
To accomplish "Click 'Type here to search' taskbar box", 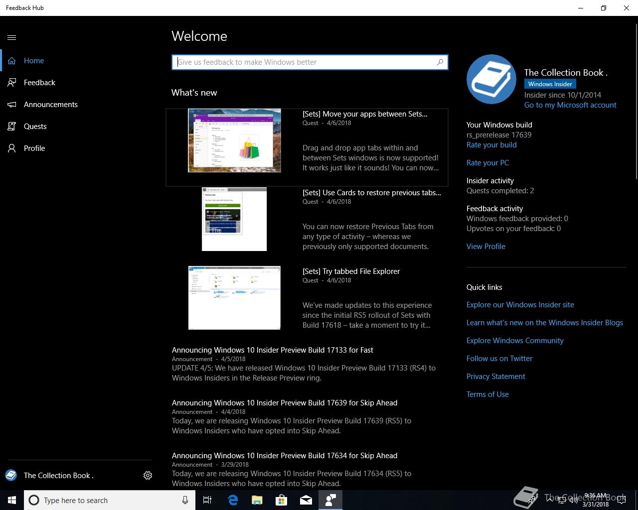I will coord(110,500).
